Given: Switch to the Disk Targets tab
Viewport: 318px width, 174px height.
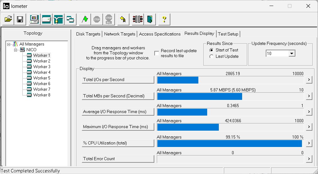Looking at the screenshot, I should pyautogui.click(x=88, y=34).
